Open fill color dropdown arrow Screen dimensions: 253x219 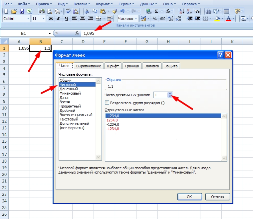(x=222, y=19)
